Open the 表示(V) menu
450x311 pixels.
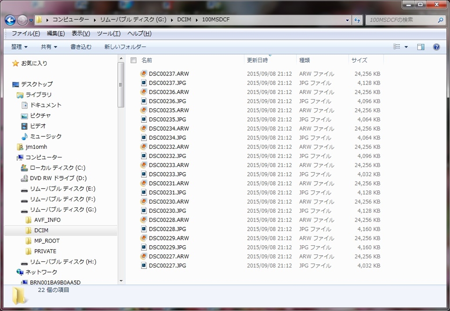pyautogui.click(x=81, y=33)
